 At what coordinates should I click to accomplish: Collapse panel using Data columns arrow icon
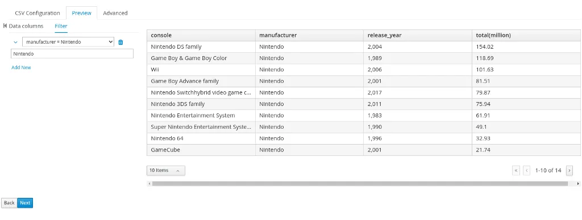pos(5,26)
